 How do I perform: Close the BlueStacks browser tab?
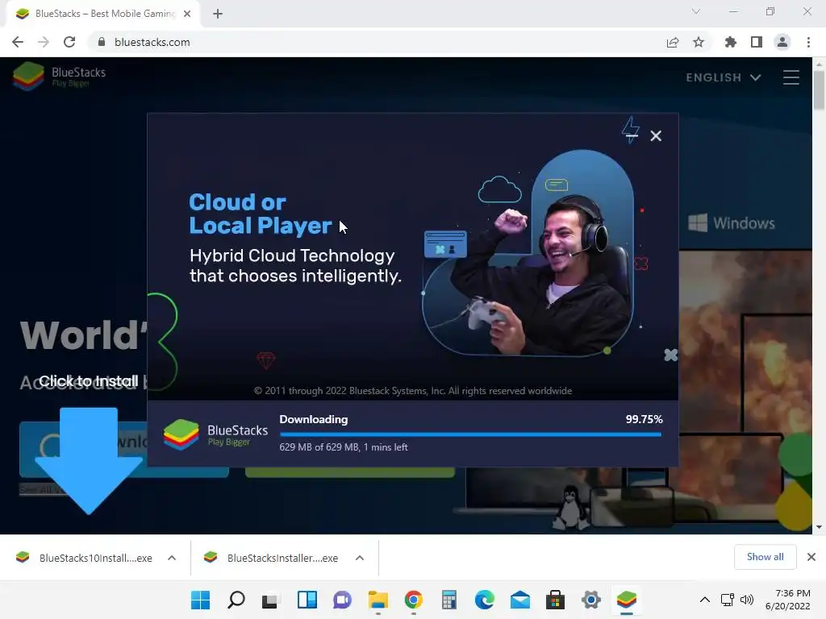pos(187,14)
